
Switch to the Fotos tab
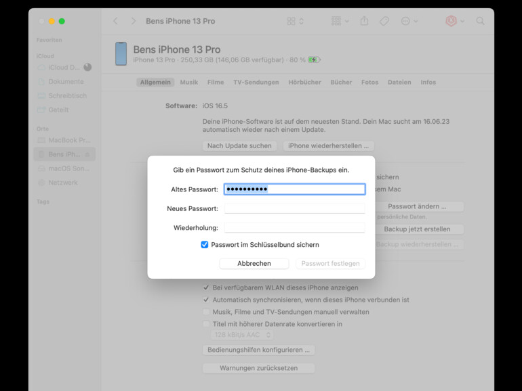[x=370, y=82]
